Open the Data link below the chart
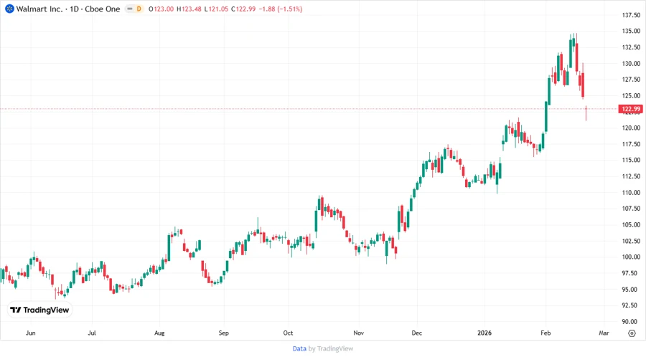 click(299, 349)
